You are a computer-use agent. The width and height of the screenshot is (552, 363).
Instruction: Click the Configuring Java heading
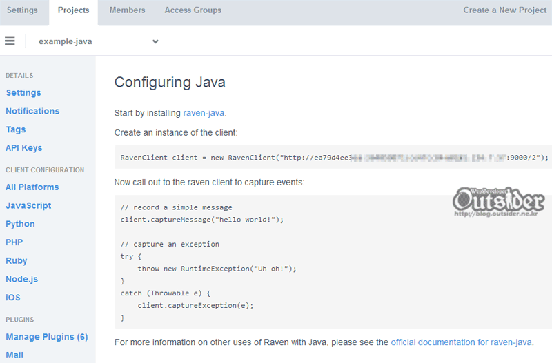point(170,82)
